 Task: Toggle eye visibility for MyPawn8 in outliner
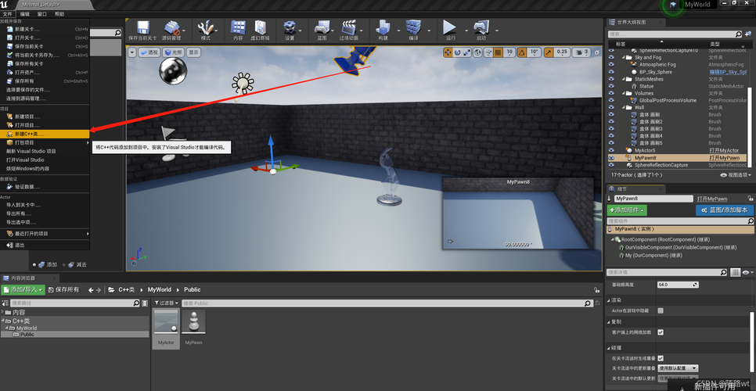(x=611, y=157)
